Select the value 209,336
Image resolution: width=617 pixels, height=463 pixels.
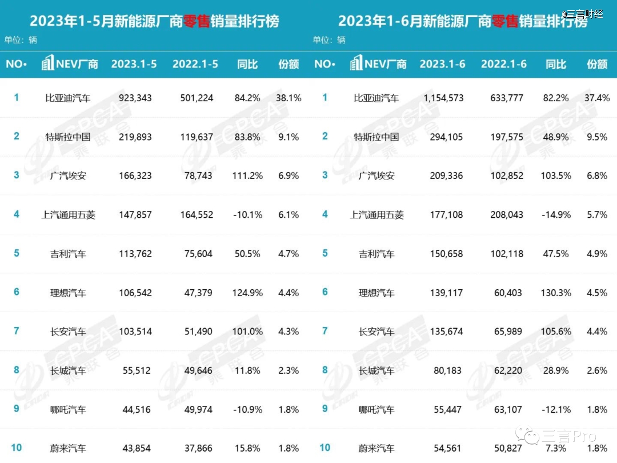coord(446,175)
